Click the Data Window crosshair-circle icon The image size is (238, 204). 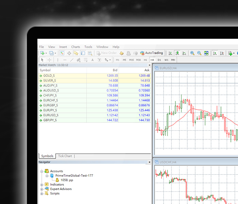click(x=69, y=53)
